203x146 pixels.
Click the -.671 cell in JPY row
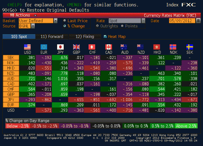[190, 100]
